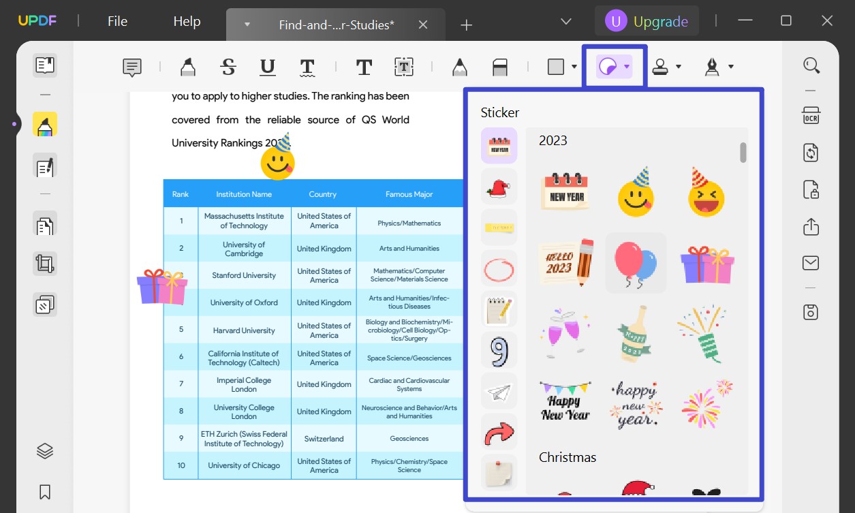Select the Highlight annotation tool
855x513 pixels.
click(187, 66)
